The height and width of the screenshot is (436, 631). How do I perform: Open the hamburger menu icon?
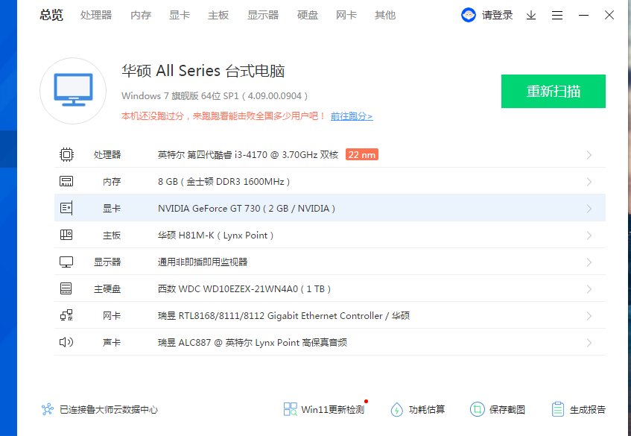tap(557, 16)
